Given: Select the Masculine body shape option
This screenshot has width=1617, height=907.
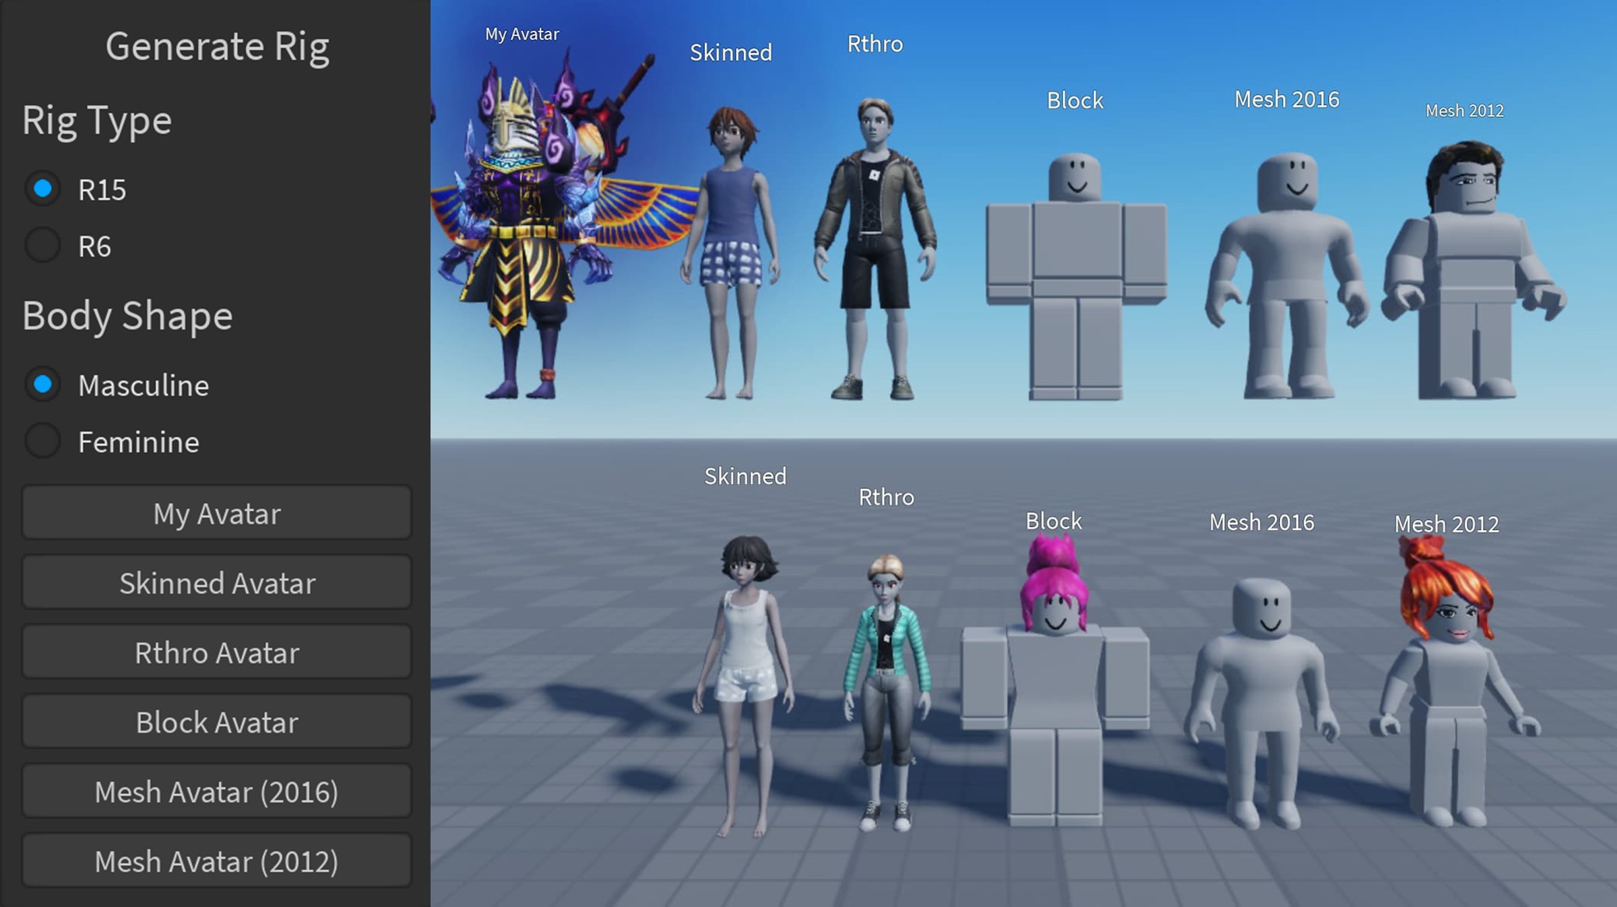Looking at the screenshot, I should 44,385.
